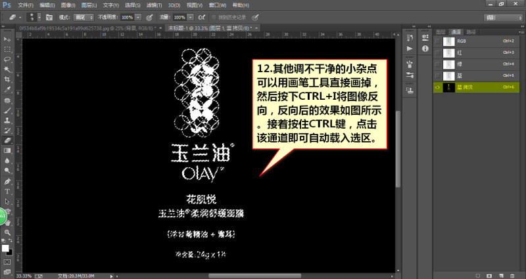
Task: Select the Path Selection tool
Action: 7,202
